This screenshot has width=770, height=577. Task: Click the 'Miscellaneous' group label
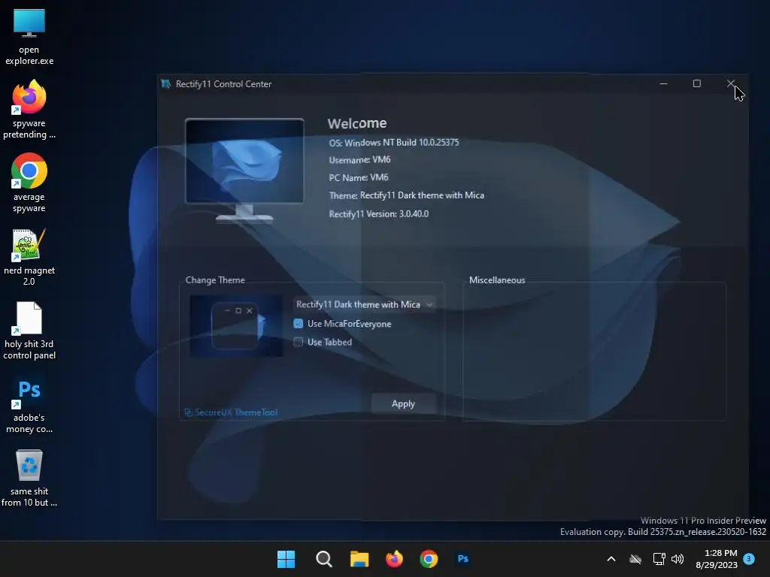[497, 280]
